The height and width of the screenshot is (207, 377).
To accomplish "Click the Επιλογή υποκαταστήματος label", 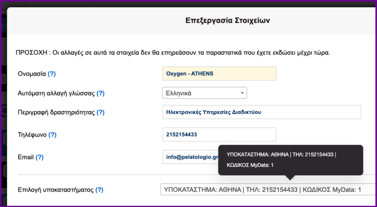I will coord(56,190).
